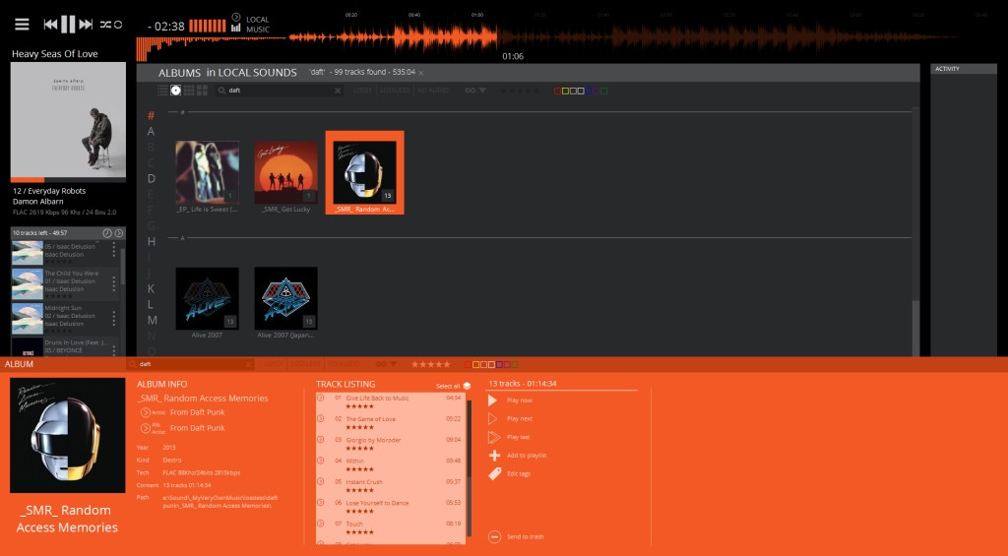1008x556 pixels.
Task: Open options for Midnight Sun track
Action: click(114, 318)
